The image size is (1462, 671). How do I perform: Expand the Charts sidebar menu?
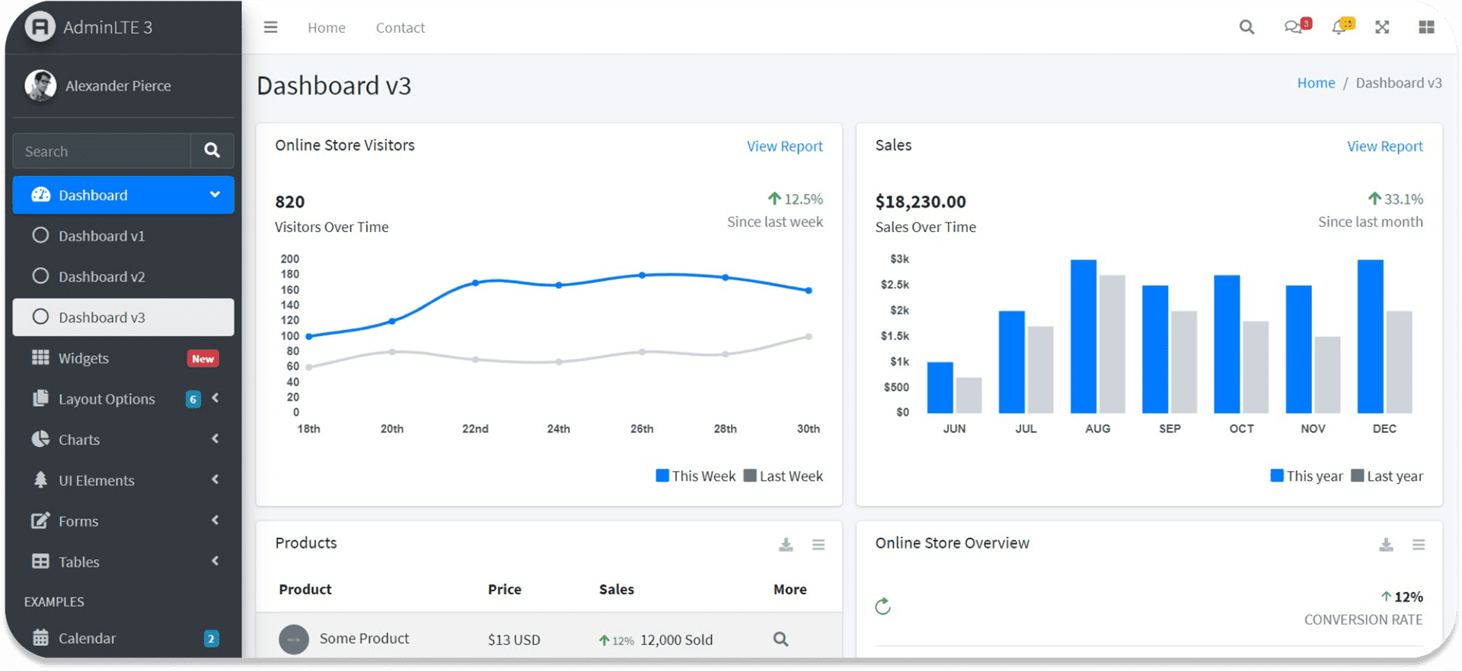point(79,440)
